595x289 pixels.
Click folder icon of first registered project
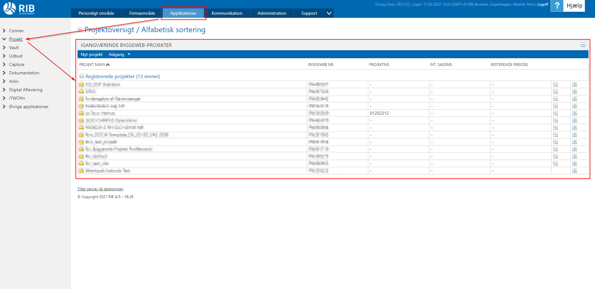click(x=81, y=85)
